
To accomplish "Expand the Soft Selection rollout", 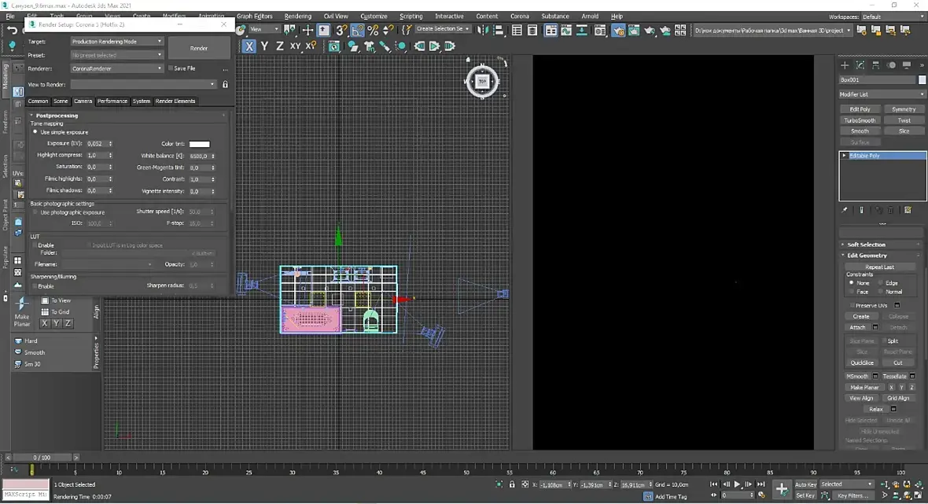I will coord(866,245).
